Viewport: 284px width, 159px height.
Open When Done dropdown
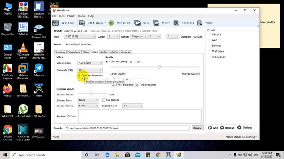249,137
